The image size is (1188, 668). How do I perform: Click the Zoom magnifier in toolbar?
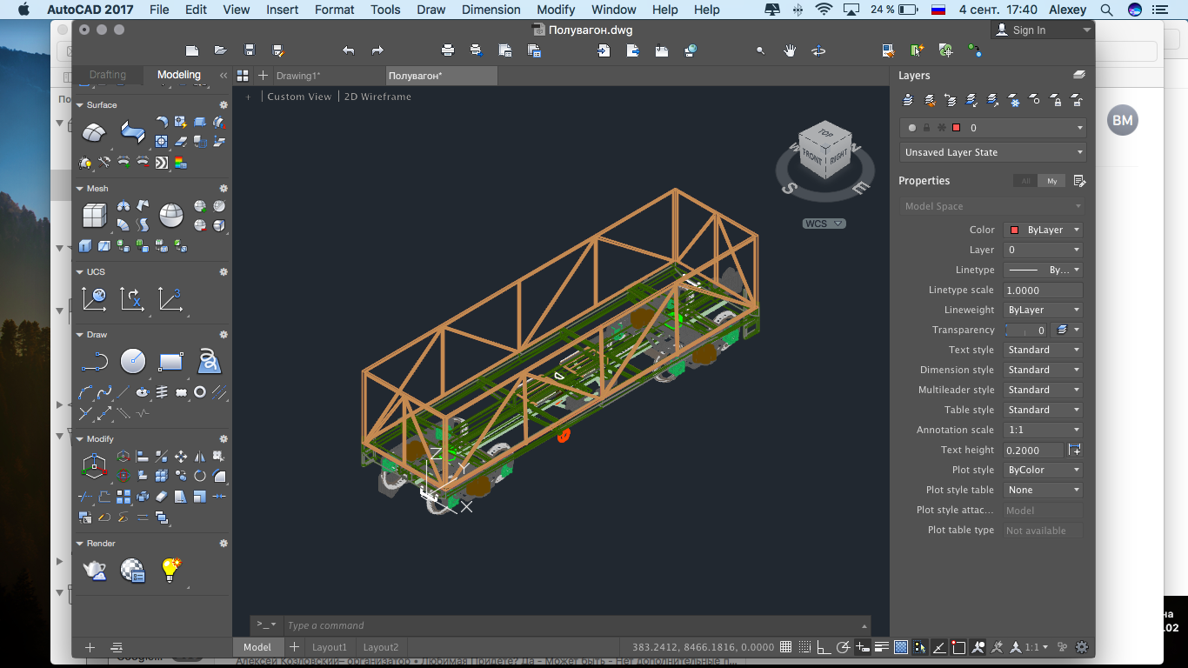[761, 50]
